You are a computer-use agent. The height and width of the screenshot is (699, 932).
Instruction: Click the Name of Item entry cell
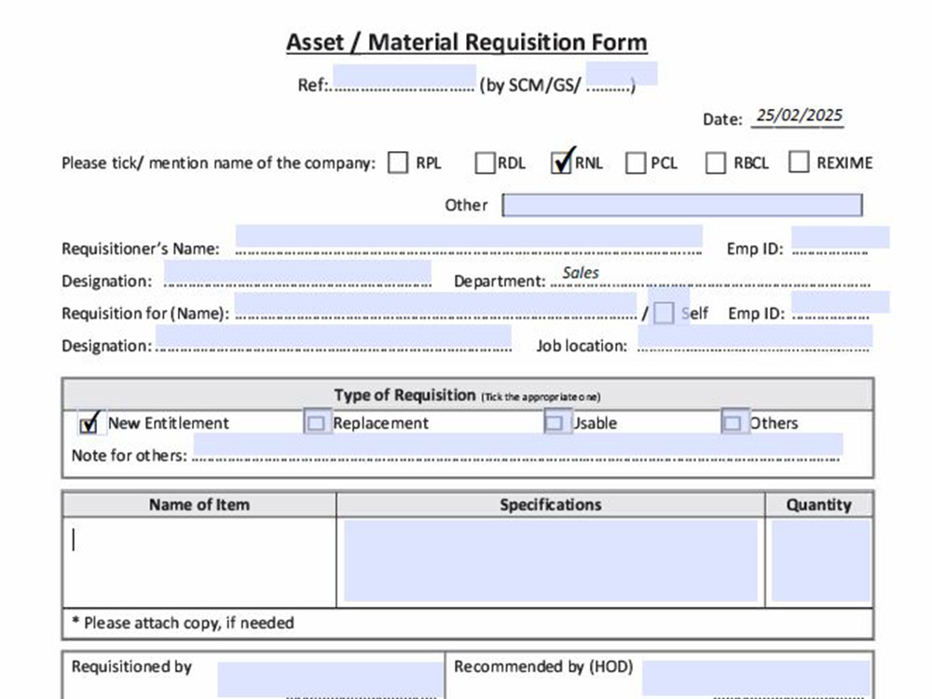tap(199, 562)
